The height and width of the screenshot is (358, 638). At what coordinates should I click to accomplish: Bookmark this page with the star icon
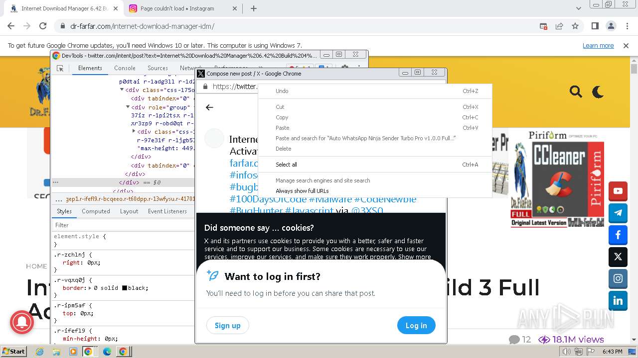tap(575, 26)
